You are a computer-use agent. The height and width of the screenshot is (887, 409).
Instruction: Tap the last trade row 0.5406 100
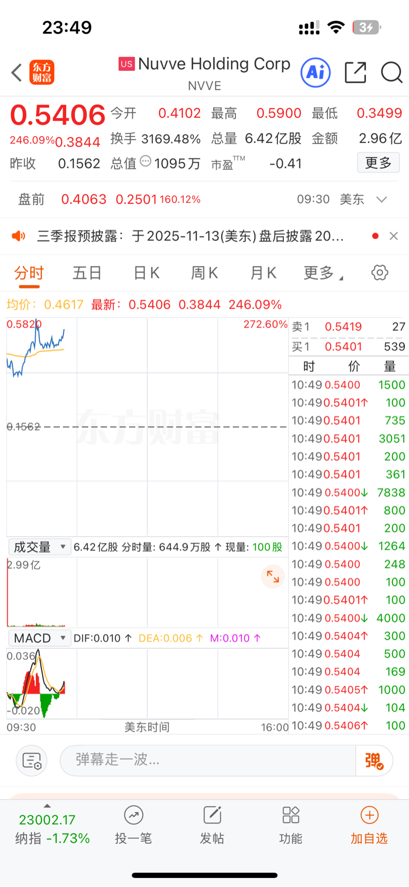click(x=349, y=725)
